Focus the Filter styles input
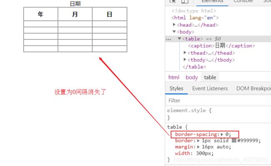 [218, 101]
